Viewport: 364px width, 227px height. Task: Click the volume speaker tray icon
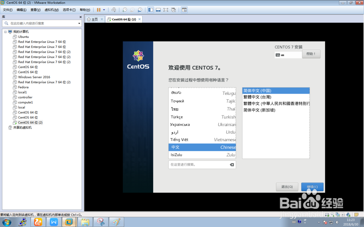[x=337, y=222]
